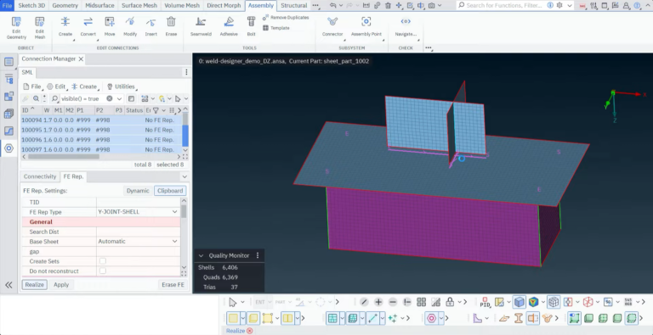Pick the Insert connections tool

click(150, 27)
